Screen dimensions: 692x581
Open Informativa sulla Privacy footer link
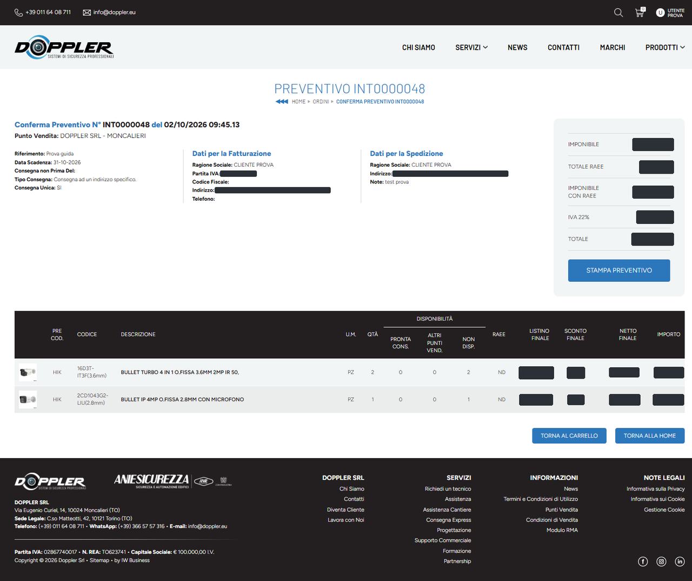click(656, 489)
